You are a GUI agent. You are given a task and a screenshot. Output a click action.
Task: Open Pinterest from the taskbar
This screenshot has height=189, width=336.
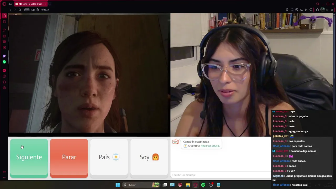click(180, 185)
